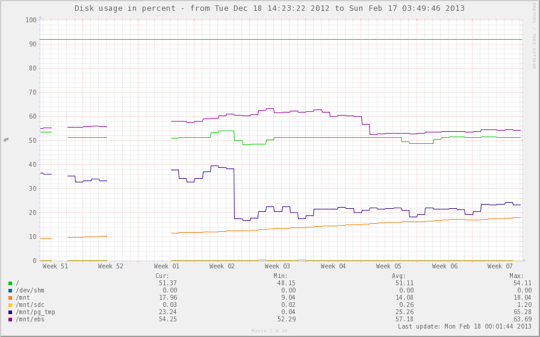This screenshot has height=337, width=540.
Task: Click the vertical RRDTOOL / TOBI OETIKER watermark
Action: coord(533,35)
